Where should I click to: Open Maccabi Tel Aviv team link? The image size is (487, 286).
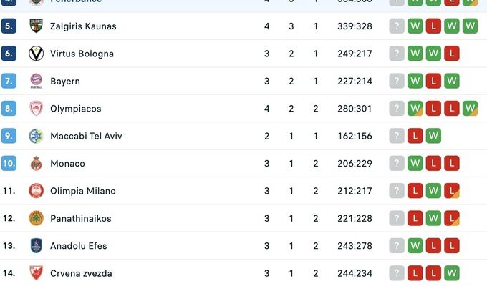pyautogui.click(x=86, y=136)
